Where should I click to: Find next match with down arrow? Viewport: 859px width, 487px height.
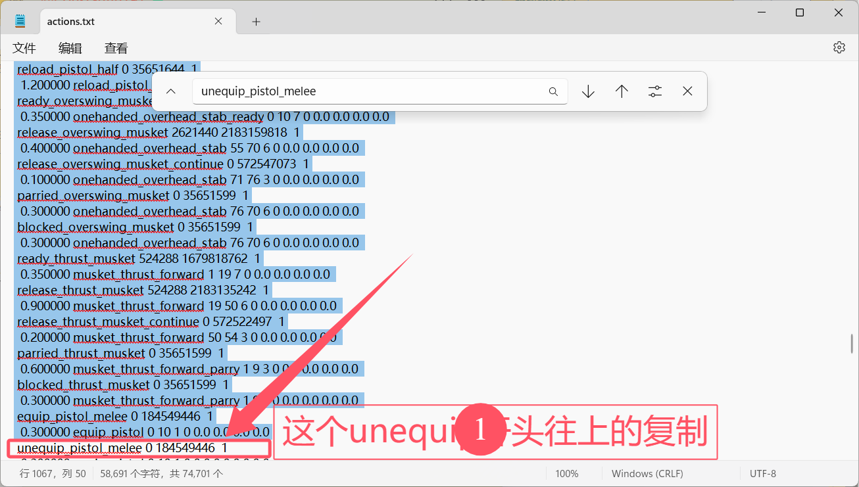588,91
